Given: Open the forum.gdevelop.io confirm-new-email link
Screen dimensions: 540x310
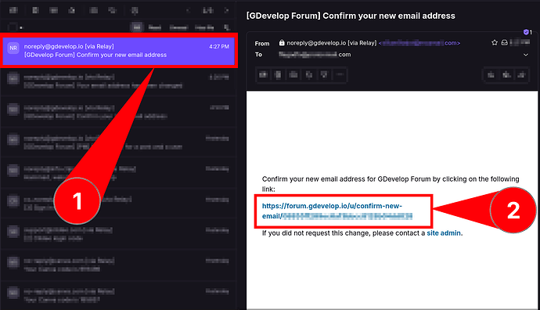Looking at the screenshot, I should click(x=337, y=211).
